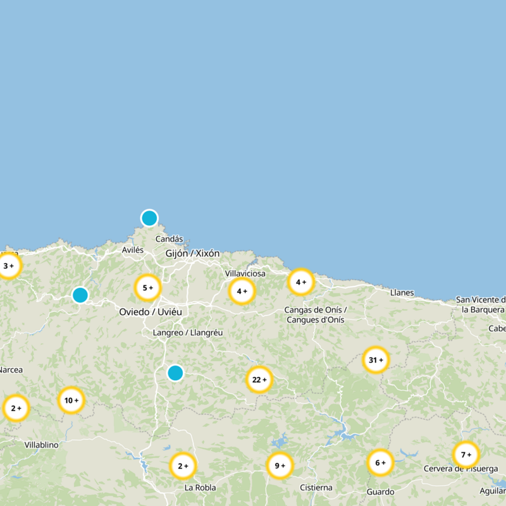Screen dimensions: 506x506
Task: Click the "5+" marker north of Oviedo
Action: pyautogui.click(x=147, y=287)
